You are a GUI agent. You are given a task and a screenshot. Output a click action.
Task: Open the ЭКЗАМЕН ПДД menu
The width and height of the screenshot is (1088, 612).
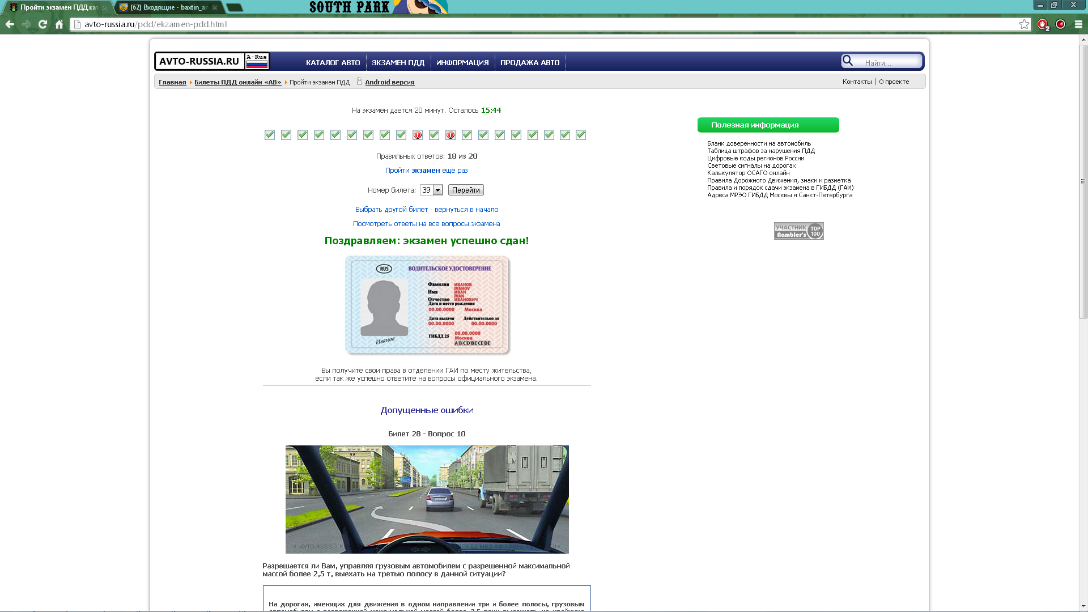398,62
